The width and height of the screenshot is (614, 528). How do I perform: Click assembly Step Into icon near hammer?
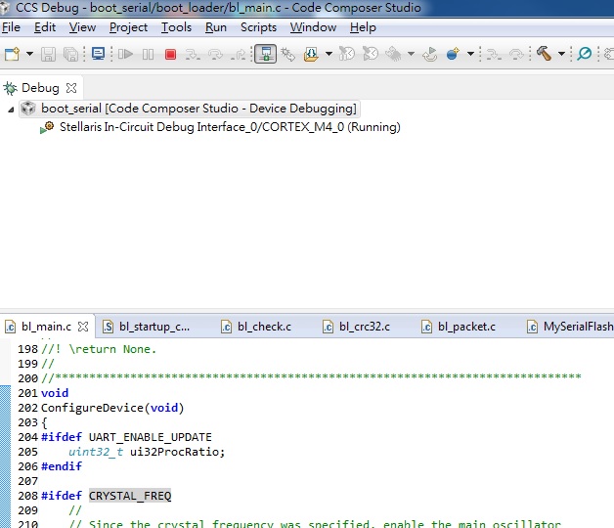[x=494, y=54]
